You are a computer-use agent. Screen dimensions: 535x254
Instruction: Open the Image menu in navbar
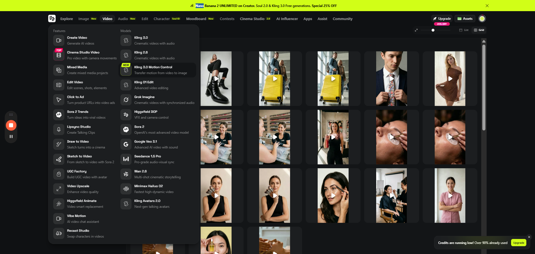pyautogui.click(x=84, y=19)
